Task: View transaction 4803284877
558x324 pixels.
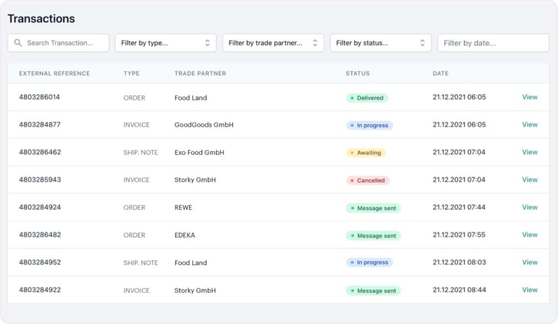Action: pyautogui.click(x=530, y=125)
